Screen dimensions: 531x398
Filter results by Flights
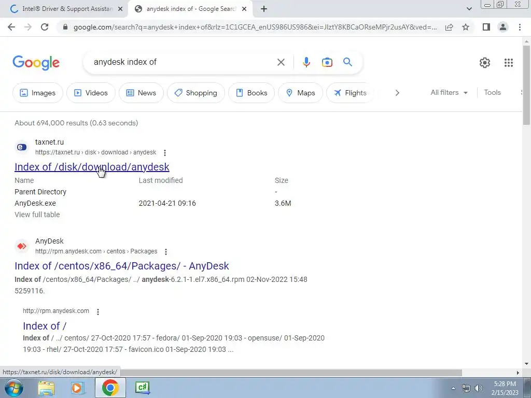point(350,93)
